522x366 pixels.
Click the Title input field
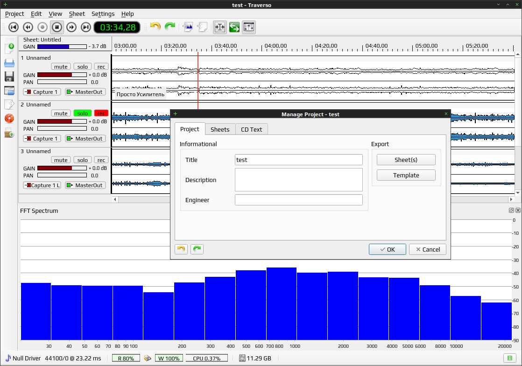[x=299, y=160]
